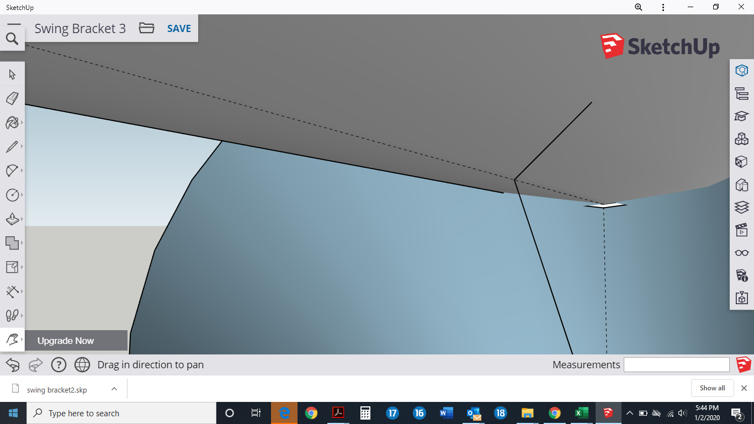Choose the Eraser tool
Image resolution: width=754 pixels, height=424 pixels.
pyautogui.click(x=12, y=98)
